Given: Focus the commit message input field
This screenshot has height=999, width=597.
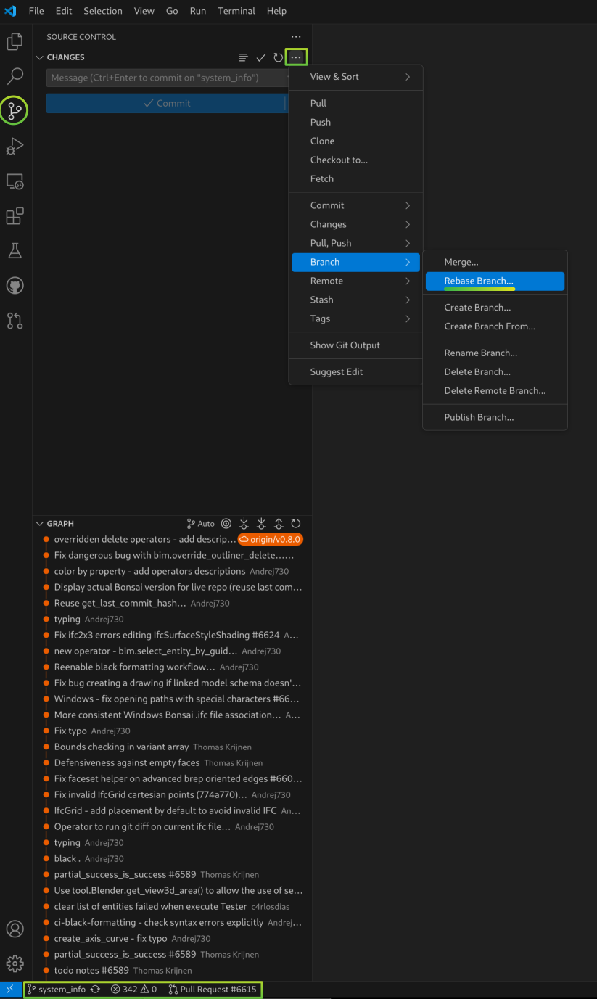Looking at the screenshot, I should (167, 78).
